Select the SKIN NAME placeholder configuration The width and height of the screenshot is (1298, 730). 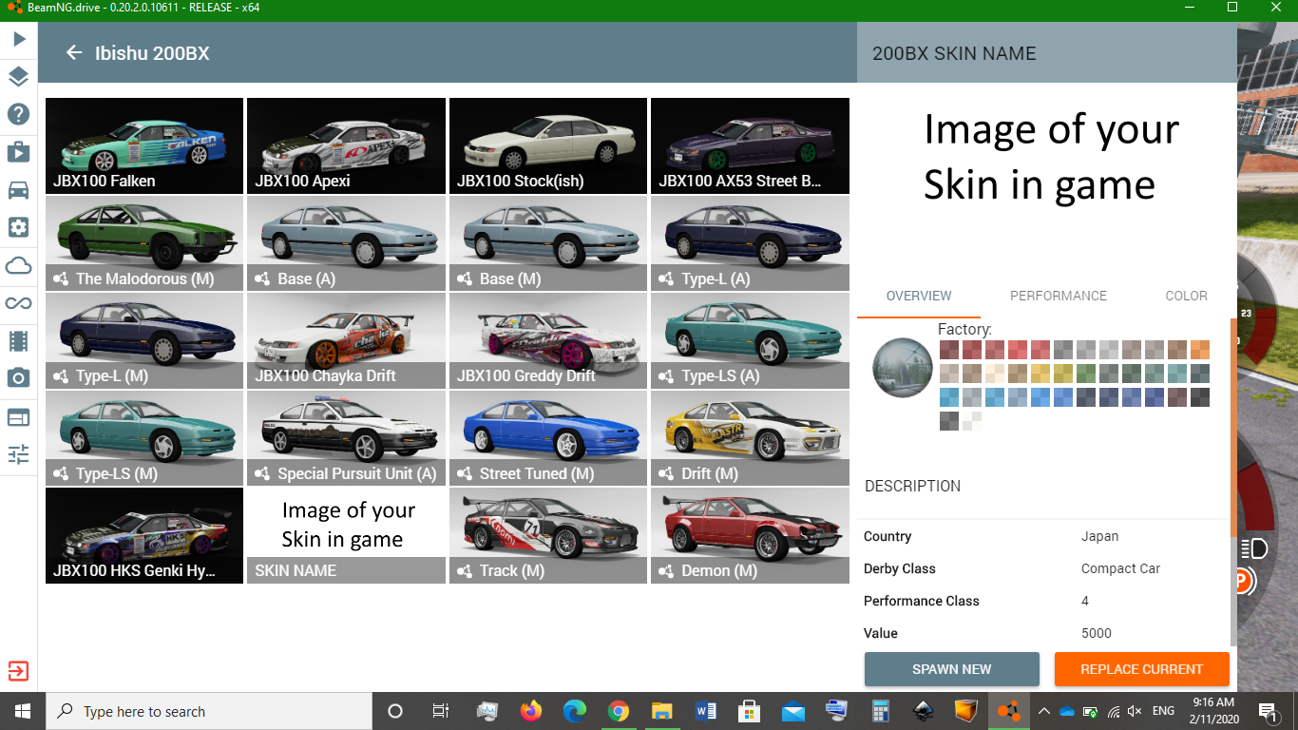[346, 535]
